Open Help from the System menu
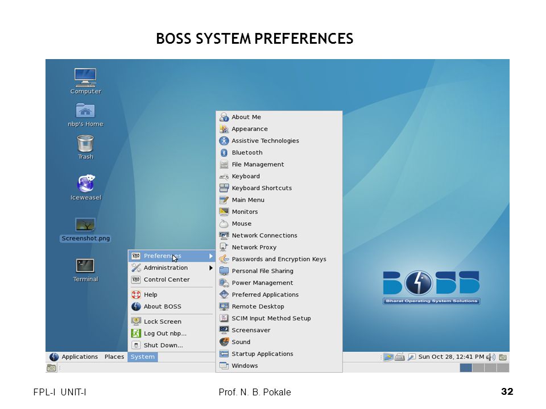The width and height of the screenshot is (546, 409). 172,295
